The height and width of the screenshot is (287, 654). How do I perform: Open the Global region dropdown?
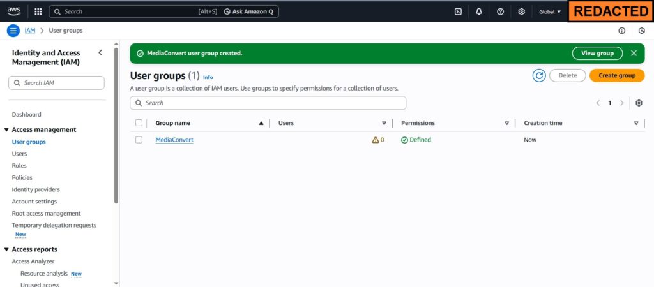pyautogui.click(x=549, y=11)
